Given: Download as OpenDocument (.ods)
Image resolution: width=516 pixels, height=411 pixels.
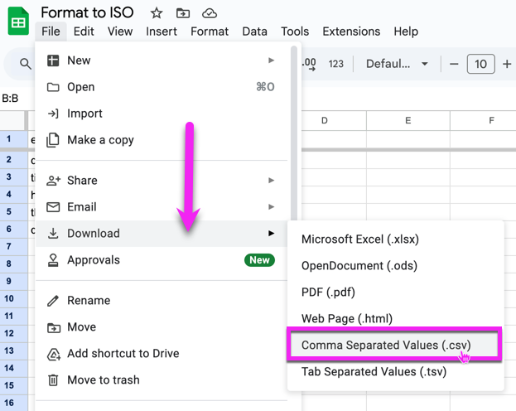Looking at the screenshot, I should pyautogui.click(x=396, y=266).
